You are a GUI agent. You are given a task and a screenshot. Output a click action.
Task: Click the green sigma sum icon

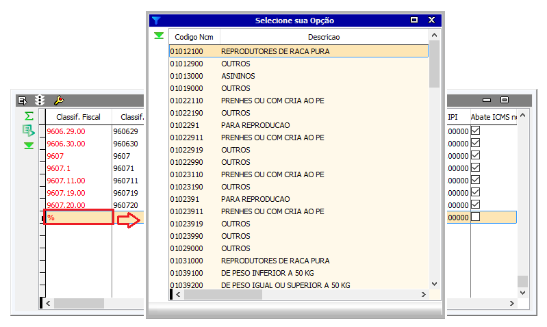pyautogui.click(x=29, y=116)
